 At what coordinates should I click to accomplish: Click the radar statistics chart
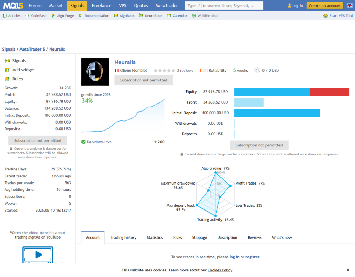[x=215, y=194]
